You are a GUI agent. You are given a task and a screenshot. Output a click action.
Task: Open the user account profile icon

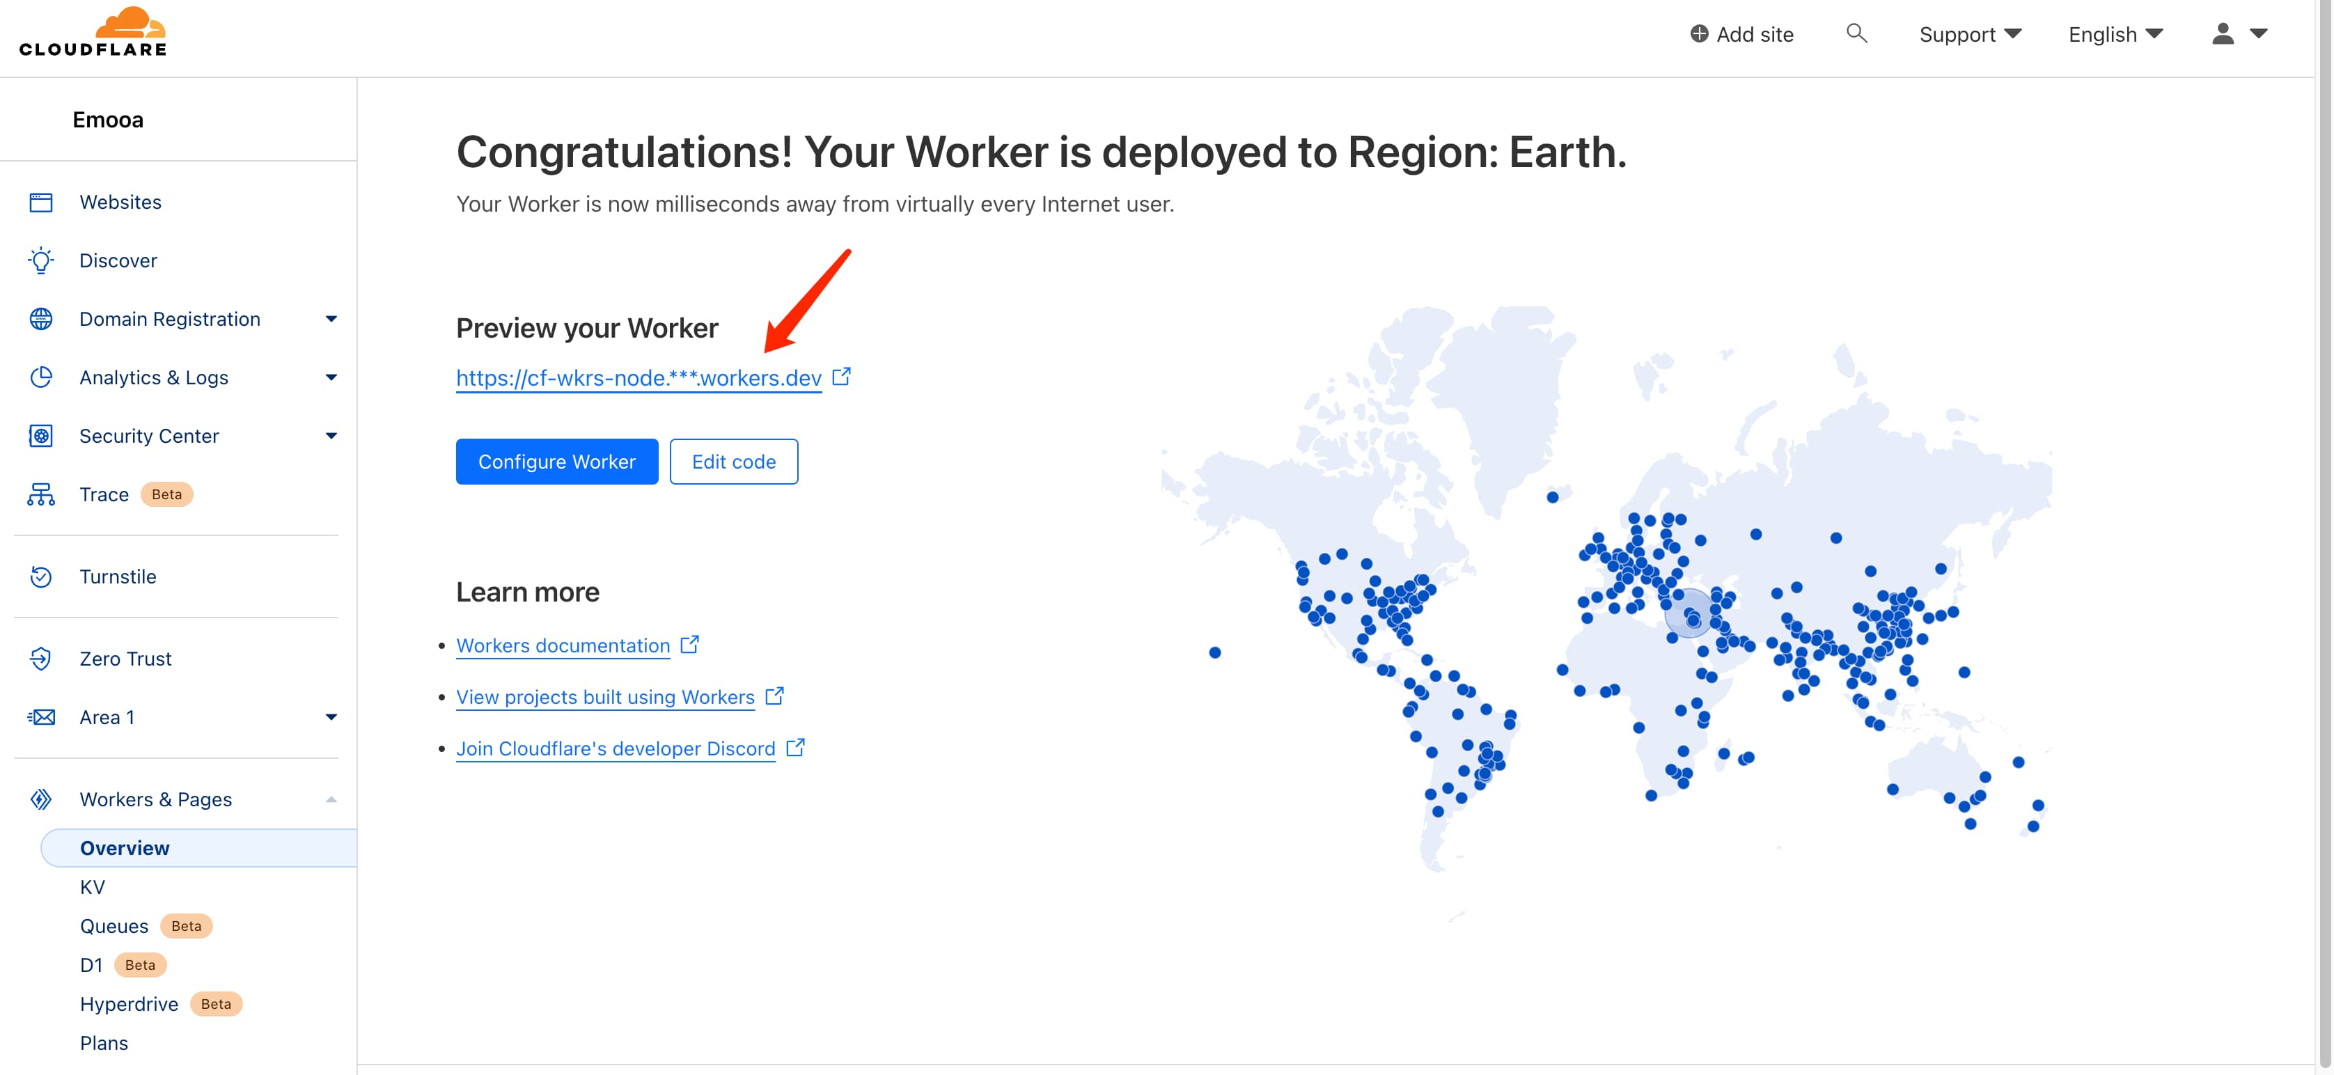tap(2223, 33)
